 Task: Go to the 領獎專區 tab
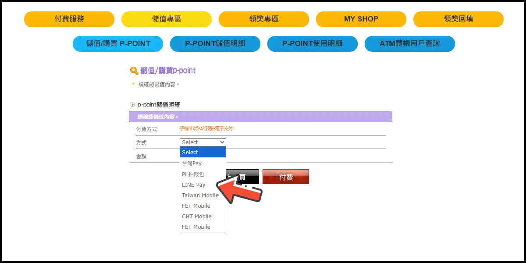point(264,19)
